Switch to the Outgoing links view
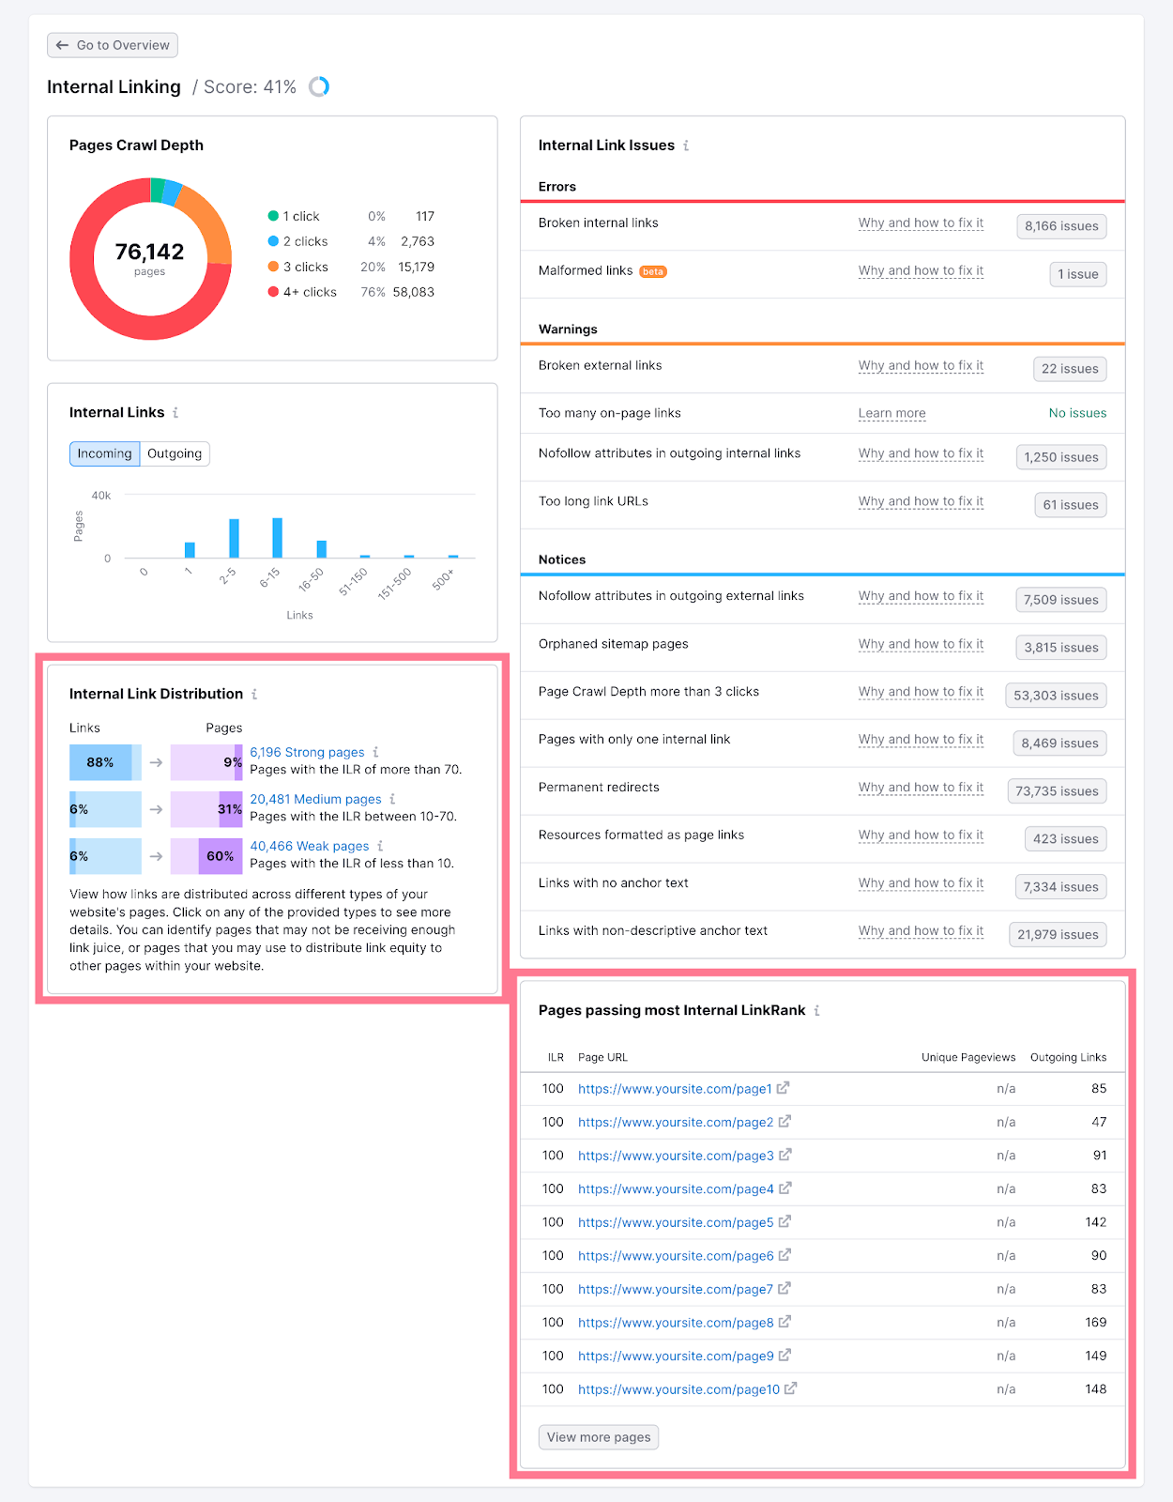1173x1502 pixels. (x=175, y=453)
